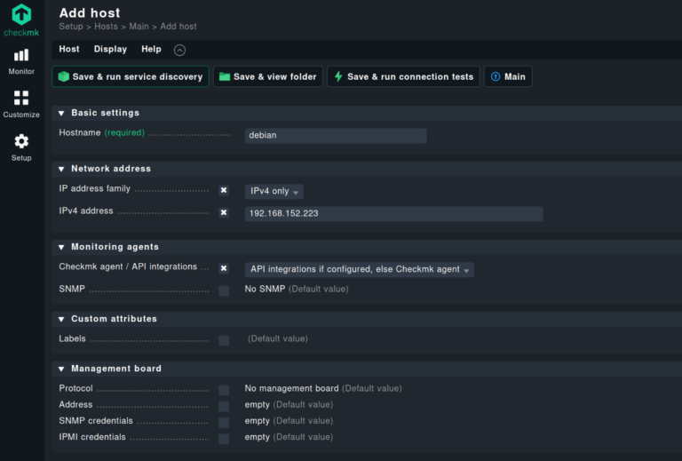
Task: Open the Customize sidebar menu
Action: coord(21,104)
